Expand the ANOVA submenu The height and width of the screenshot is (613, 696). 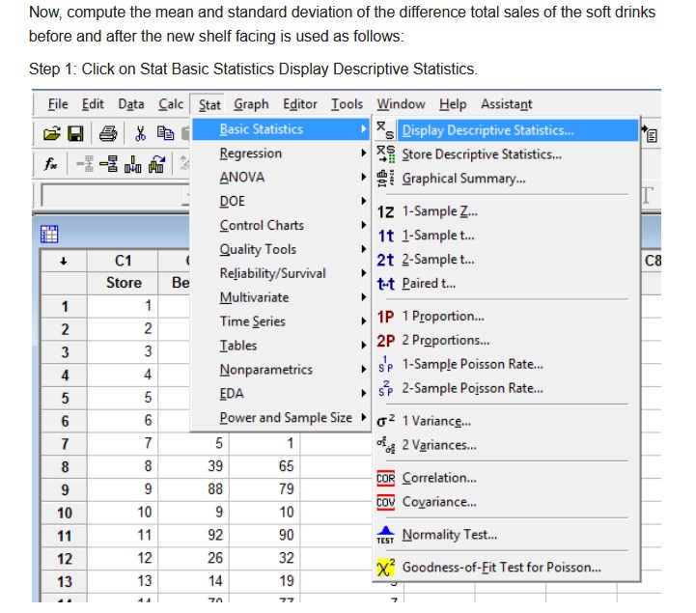(x=242, y=178)
